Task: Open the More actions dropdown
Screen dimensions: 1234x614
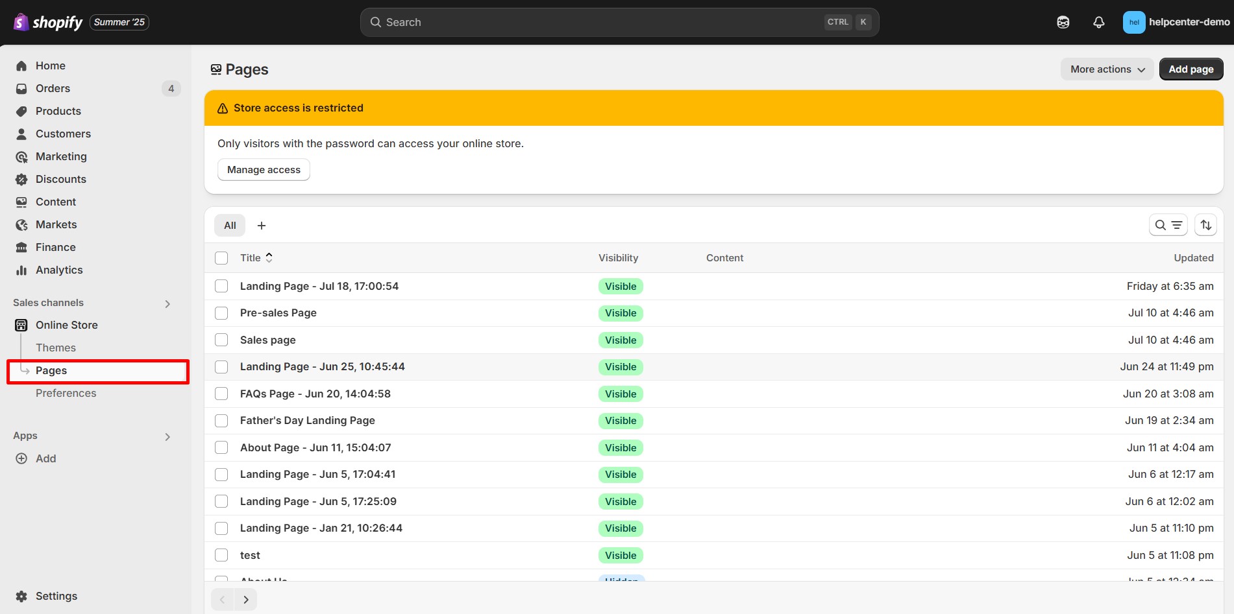Action: tap(1107, 69)
